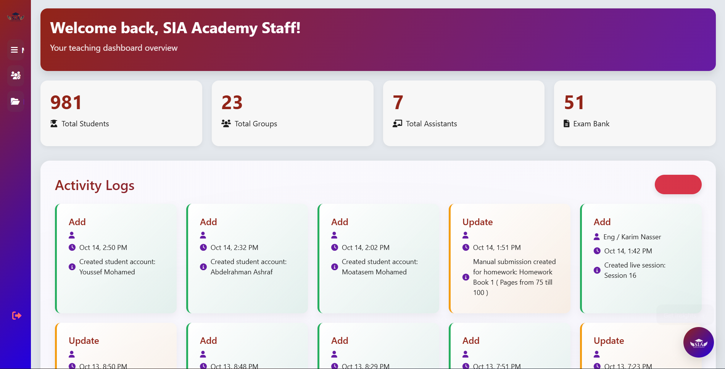Image resolution: width=725 pixels, height=369 pixels.
Task: Open the hamburger menu in the sidebar
Action: (x=15, y=50)
